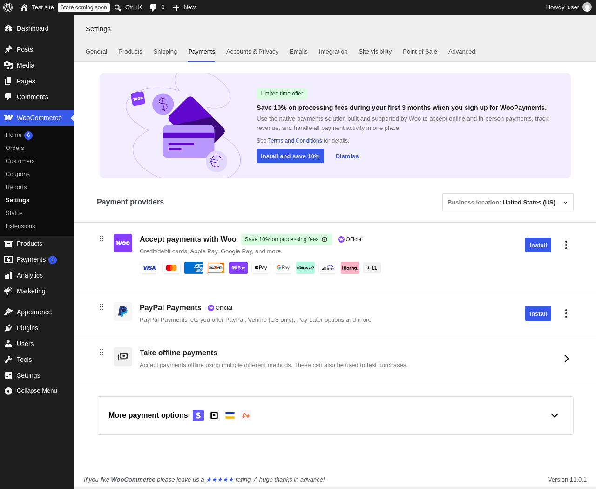Click the Pages icon in sidebar
This screenshot has width=596, height=489.
(x=8, y=81)
